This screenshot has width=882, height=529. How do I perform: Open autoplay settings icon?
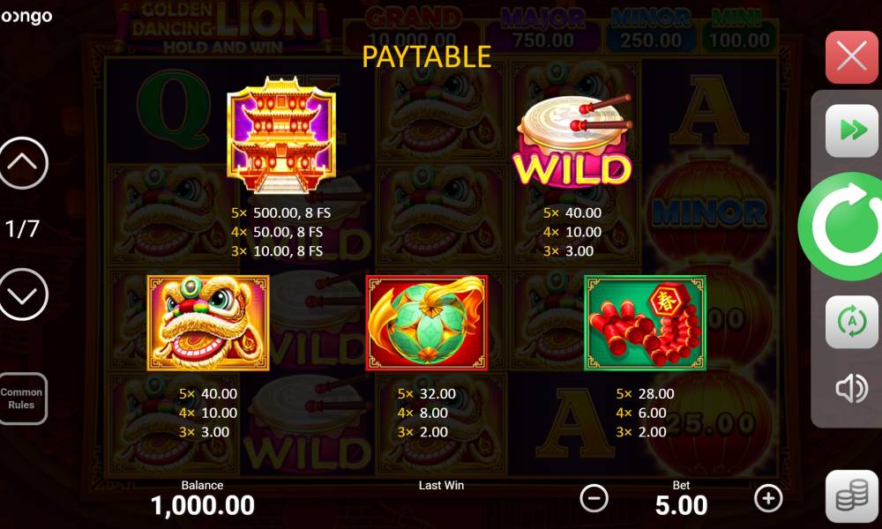click(x=851, y=322)
